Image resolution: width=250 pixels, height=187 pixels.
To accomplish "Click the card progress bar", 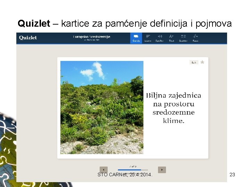I will (133, 170).
